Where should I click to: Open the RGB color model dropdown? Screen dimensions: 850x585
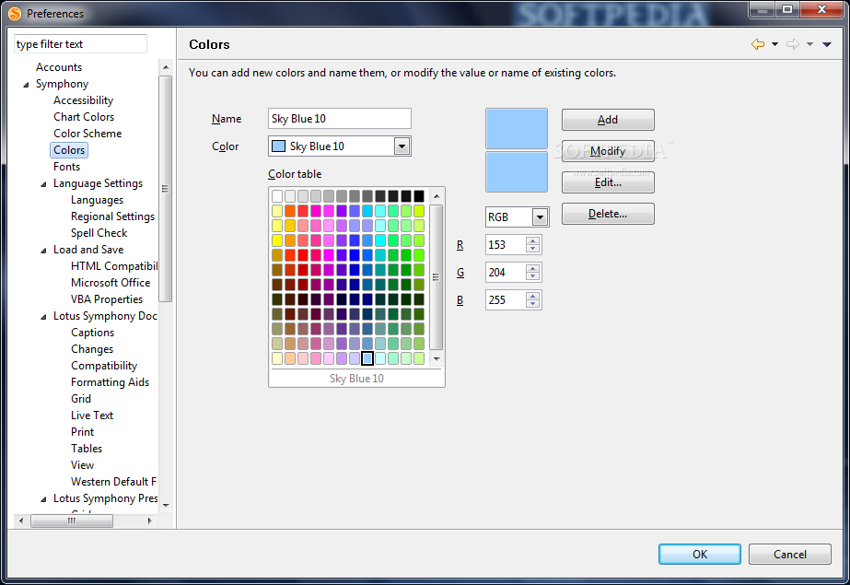(x=540, y=216)
